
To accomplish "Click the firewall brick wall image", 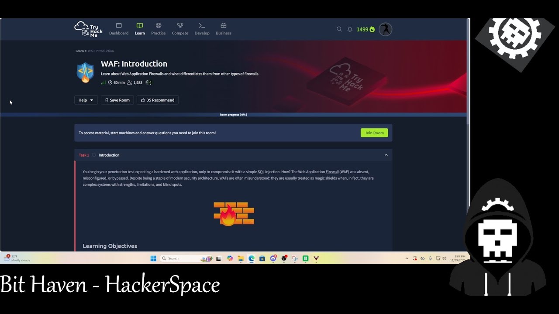I will pyautogui.click(x=234, y=214).
